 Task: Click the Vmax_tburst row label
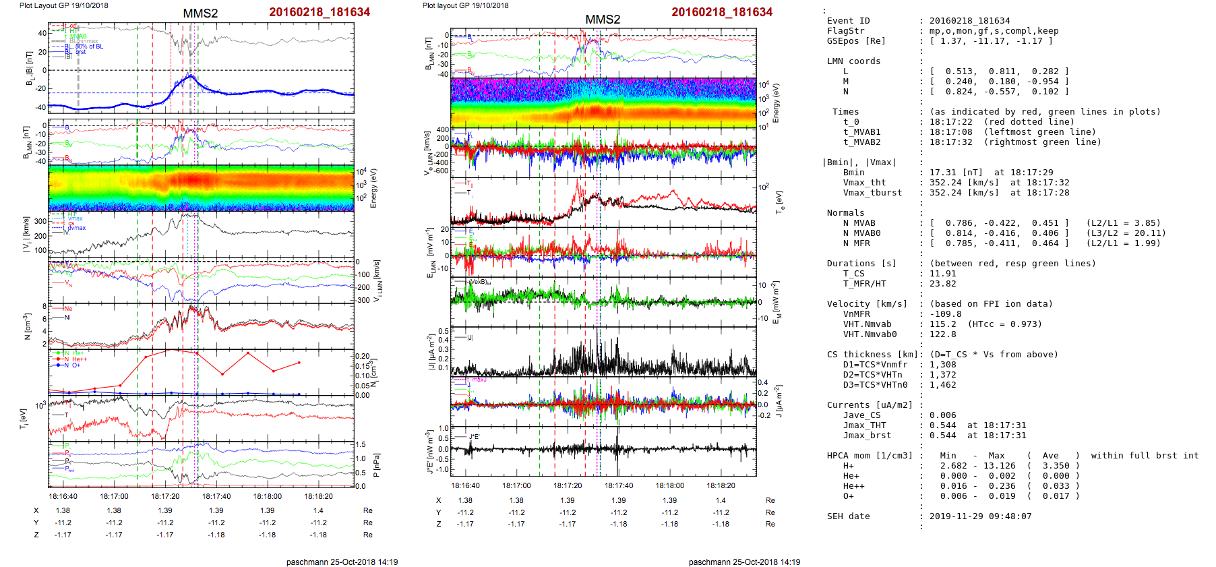coord(873,193)
